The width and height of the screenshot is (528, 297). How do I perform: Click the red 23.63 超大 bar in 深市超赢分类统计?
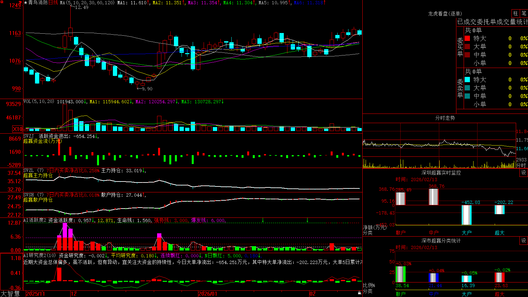[x=500, y=278]
